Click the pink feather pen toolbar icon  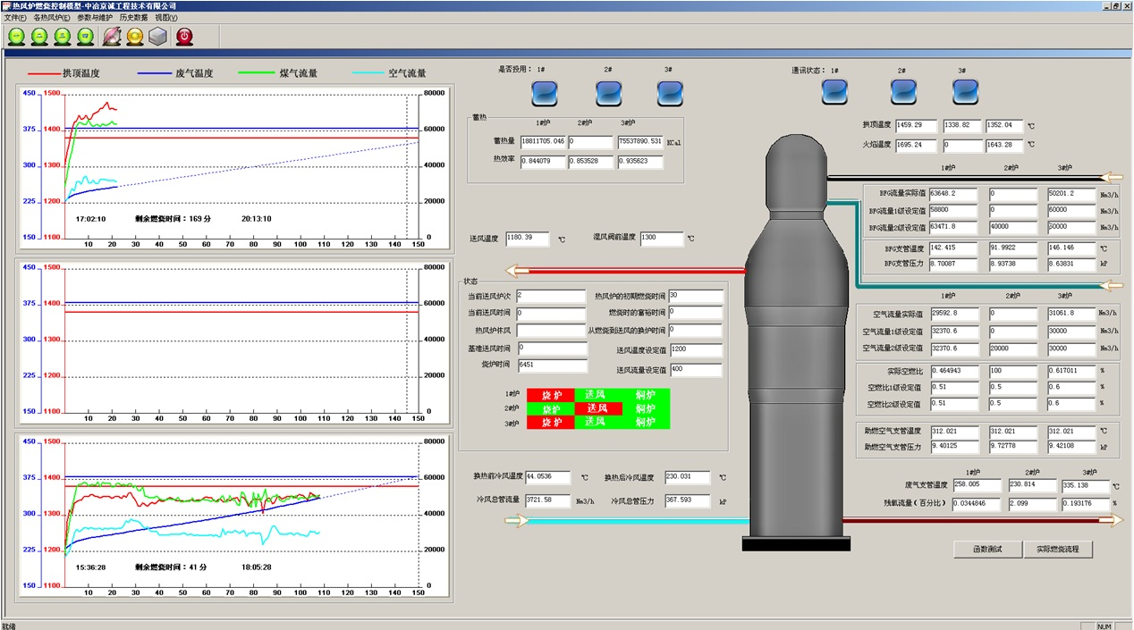112,37
